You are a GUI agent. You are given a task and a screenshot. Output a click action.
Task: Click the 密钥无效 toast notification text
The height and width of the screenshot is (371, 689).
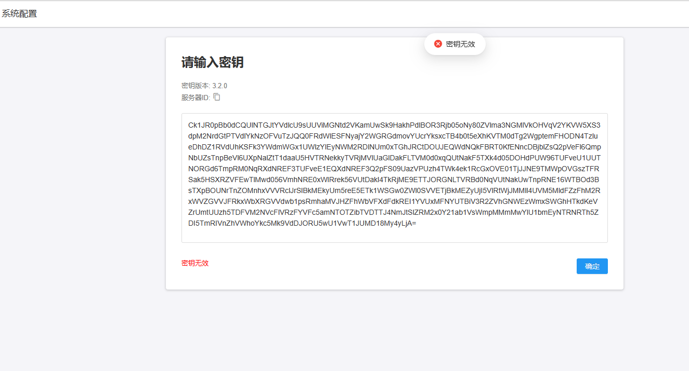click(460, 44)
